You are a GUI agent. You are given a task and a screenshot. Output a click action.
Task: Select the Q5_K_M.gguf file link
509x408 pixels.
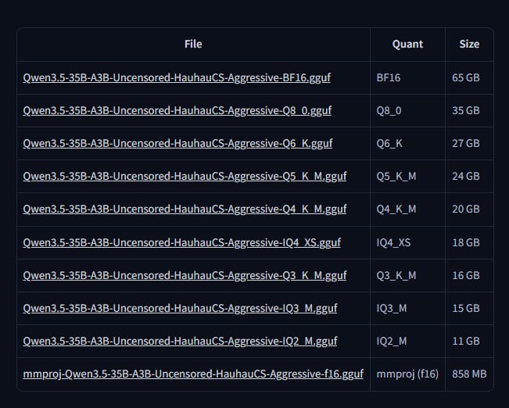185,177
